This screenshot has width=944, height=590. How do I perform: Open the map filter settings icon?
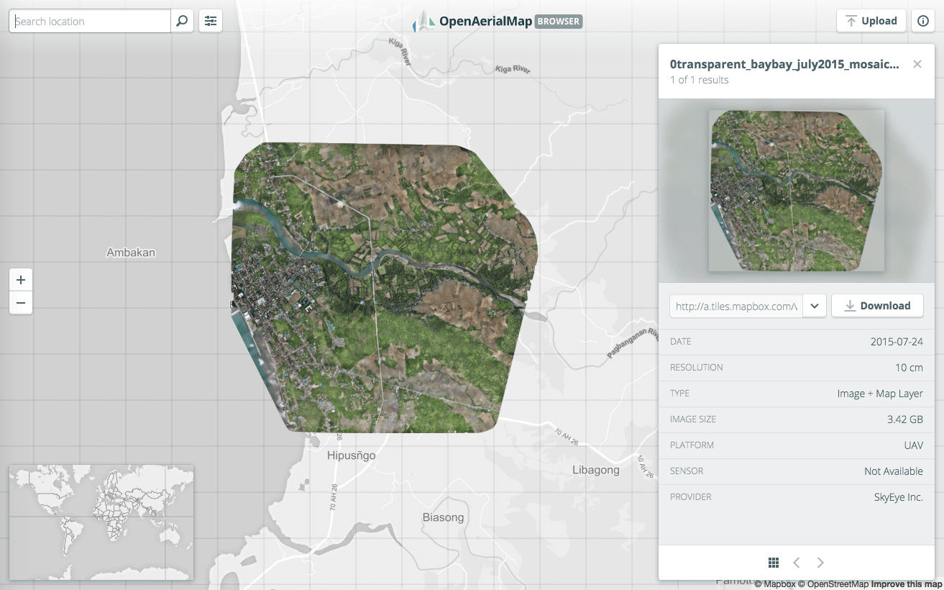coord(210,21)
